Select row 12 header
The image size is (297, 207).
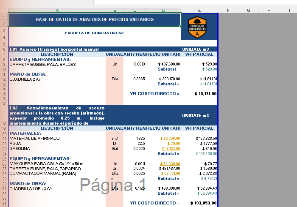pos(4,79)
